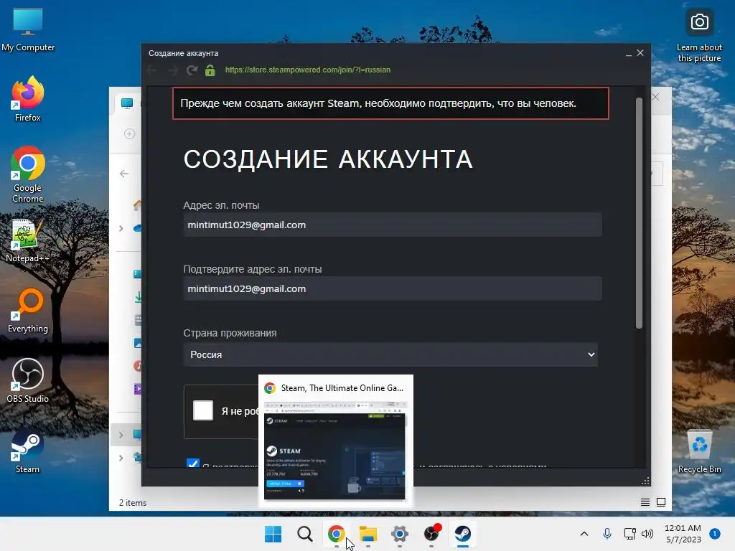Uncheck the agreement checkbox below captcha
The image size is (735, 551).
tap(192, 463)
